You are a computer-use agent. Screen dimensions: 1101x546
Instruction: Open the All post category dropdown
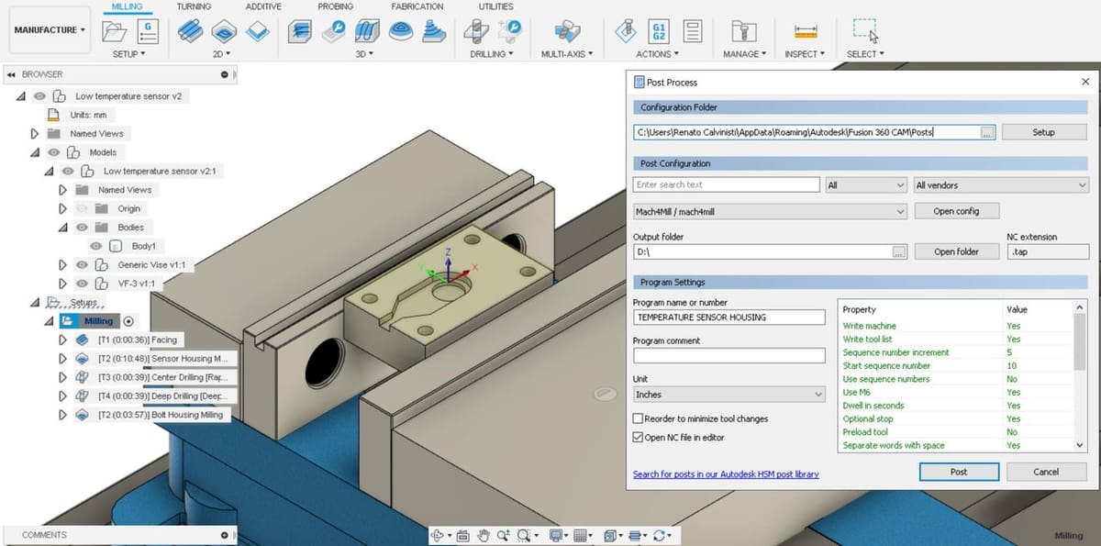(867, 185)
